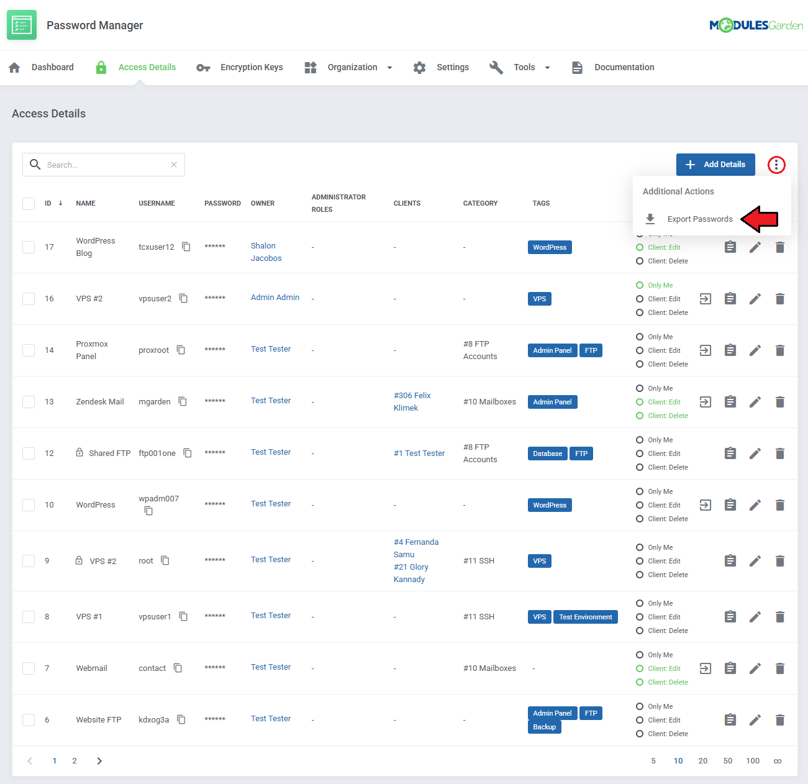808x784 pixels.
Task: Enable Only Me radio for Webmail entry
Action: pyautogui.click(x=640, y=655)
